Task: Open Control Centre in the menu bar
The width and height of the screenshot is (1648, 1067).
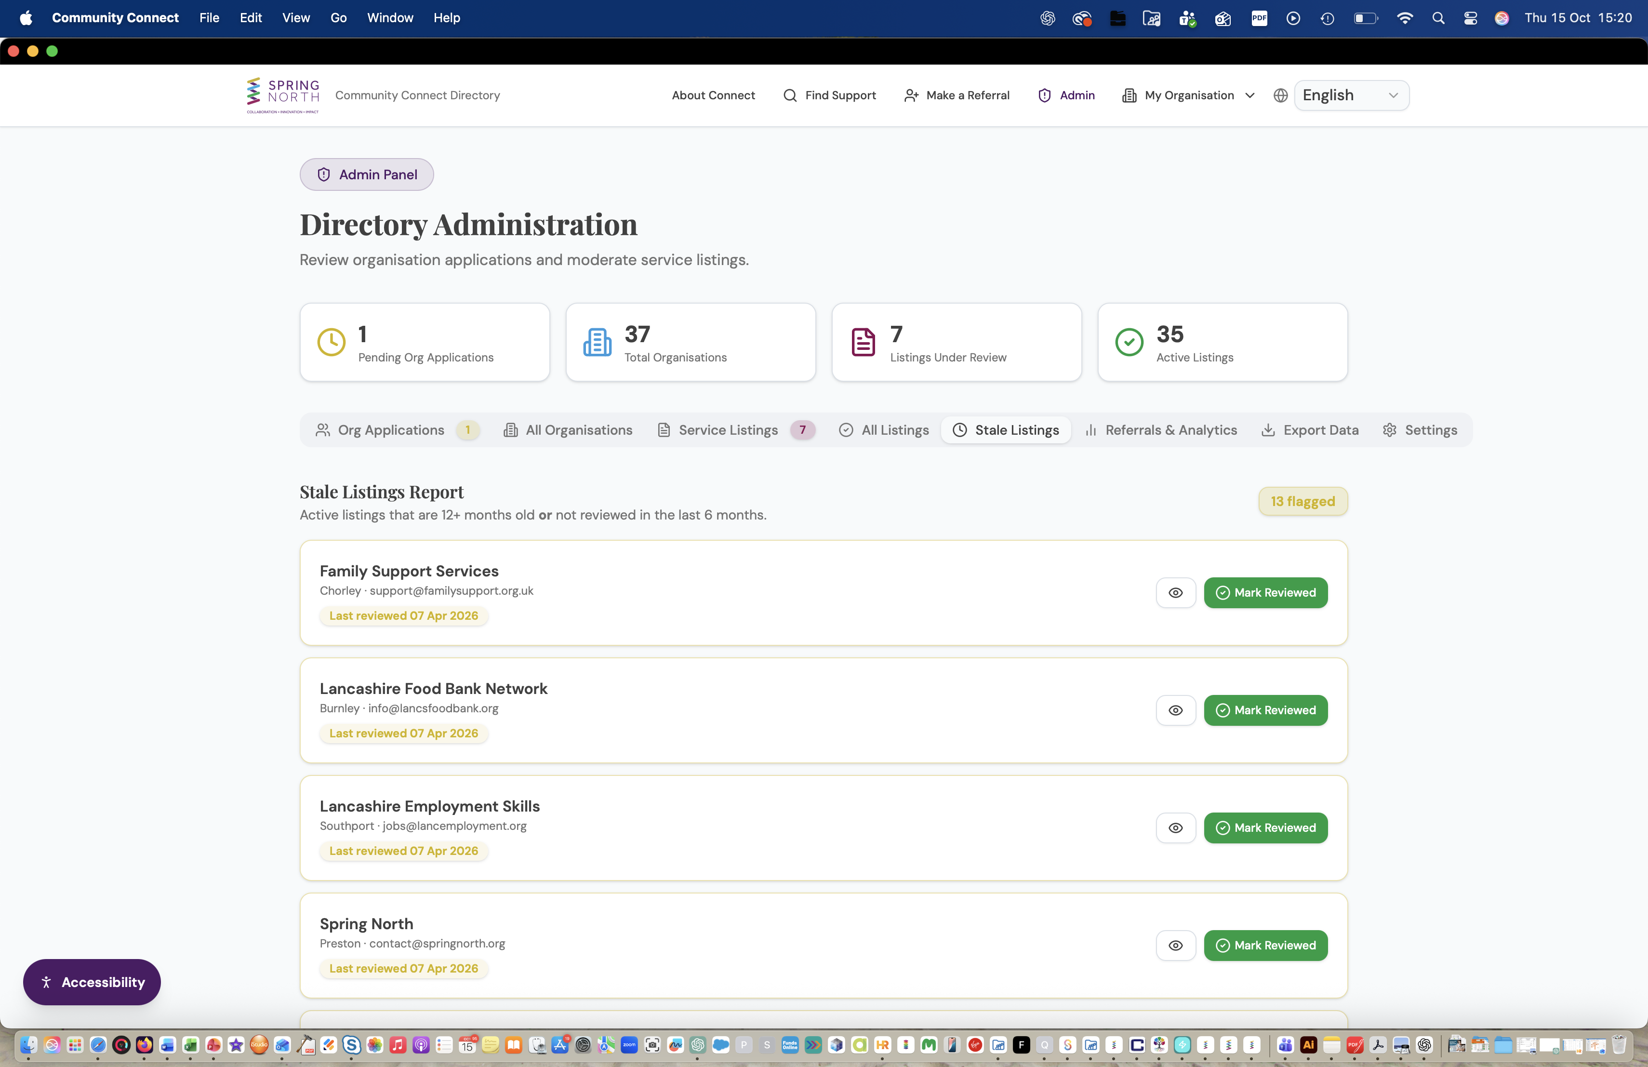Action: (x=1470, y=18)
